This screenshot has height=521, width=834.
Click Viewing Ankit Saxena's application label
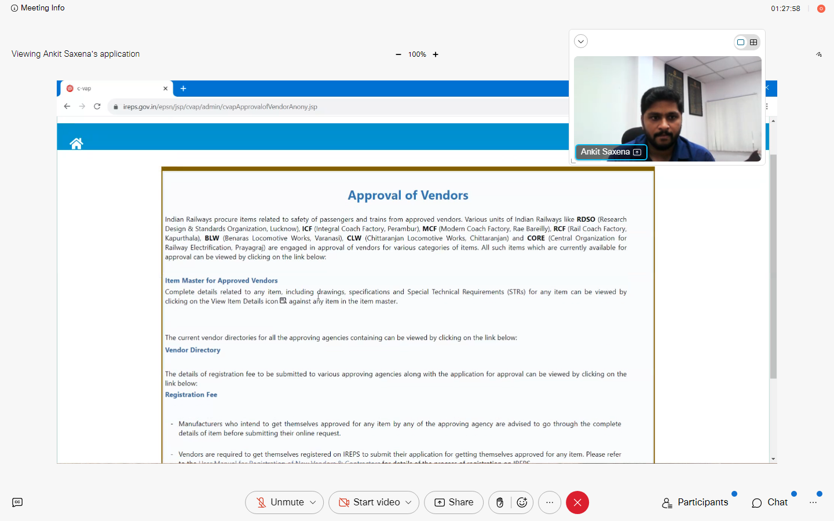[x=76, y=54]
